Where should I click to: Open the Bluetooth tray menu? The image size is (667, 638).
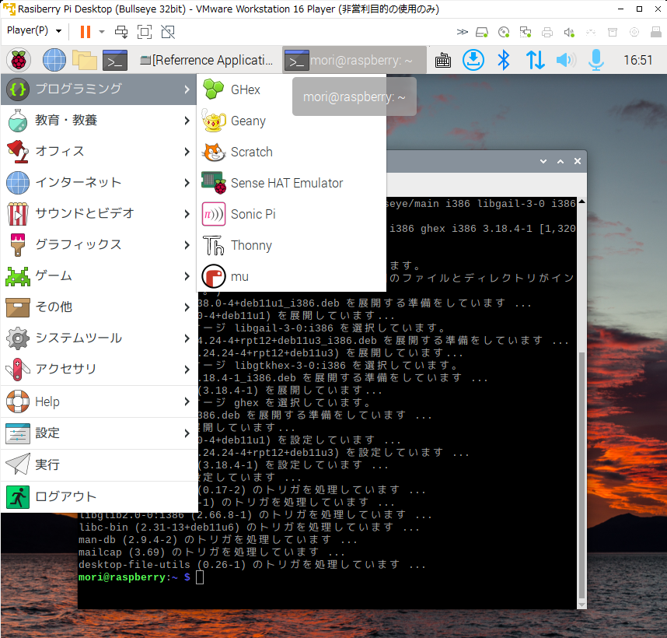[504, 60]
